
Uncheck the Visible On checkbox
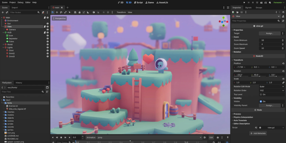tap(261, 101)
